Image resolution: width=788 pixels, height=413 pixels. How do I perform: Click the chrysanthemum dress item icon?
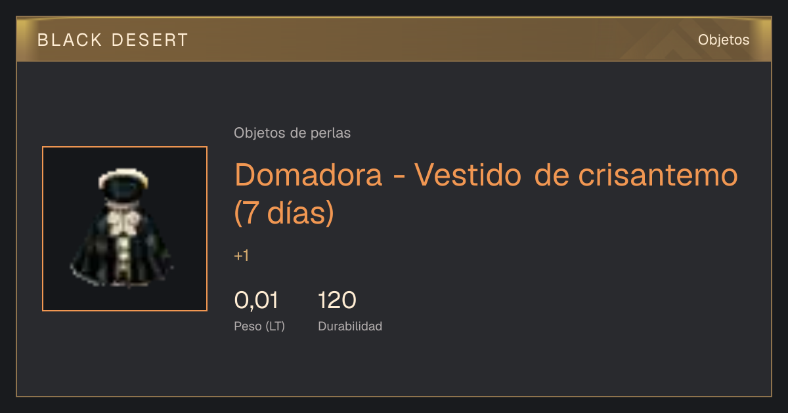125,228
